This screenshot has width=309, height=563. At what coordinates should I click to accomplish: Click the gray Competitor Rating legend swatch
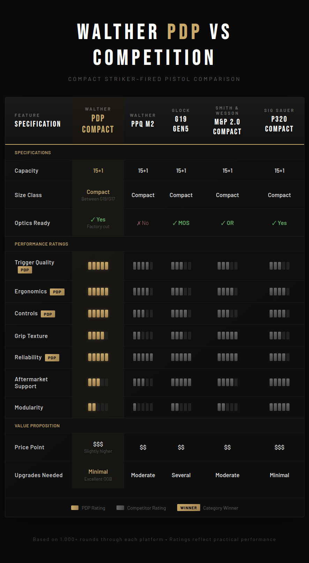(120, 508)
